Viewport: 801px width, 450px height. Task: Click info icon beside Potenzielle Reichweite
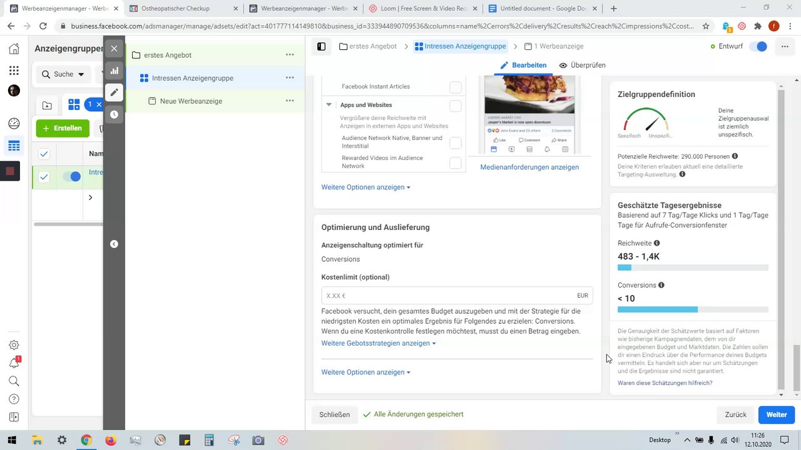(735, 156)
